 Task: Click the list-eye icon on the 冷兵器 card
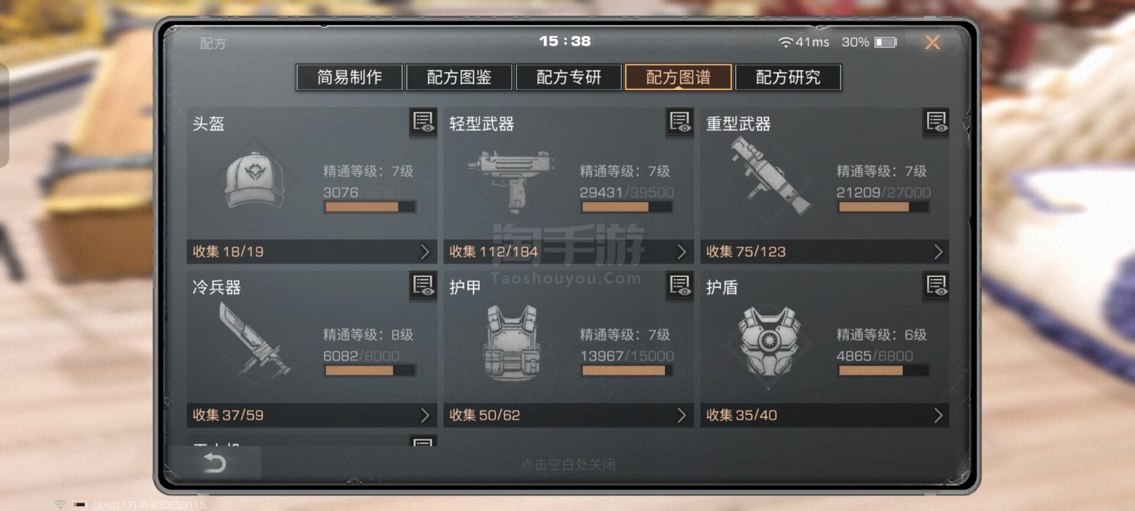tap(423, 286)
